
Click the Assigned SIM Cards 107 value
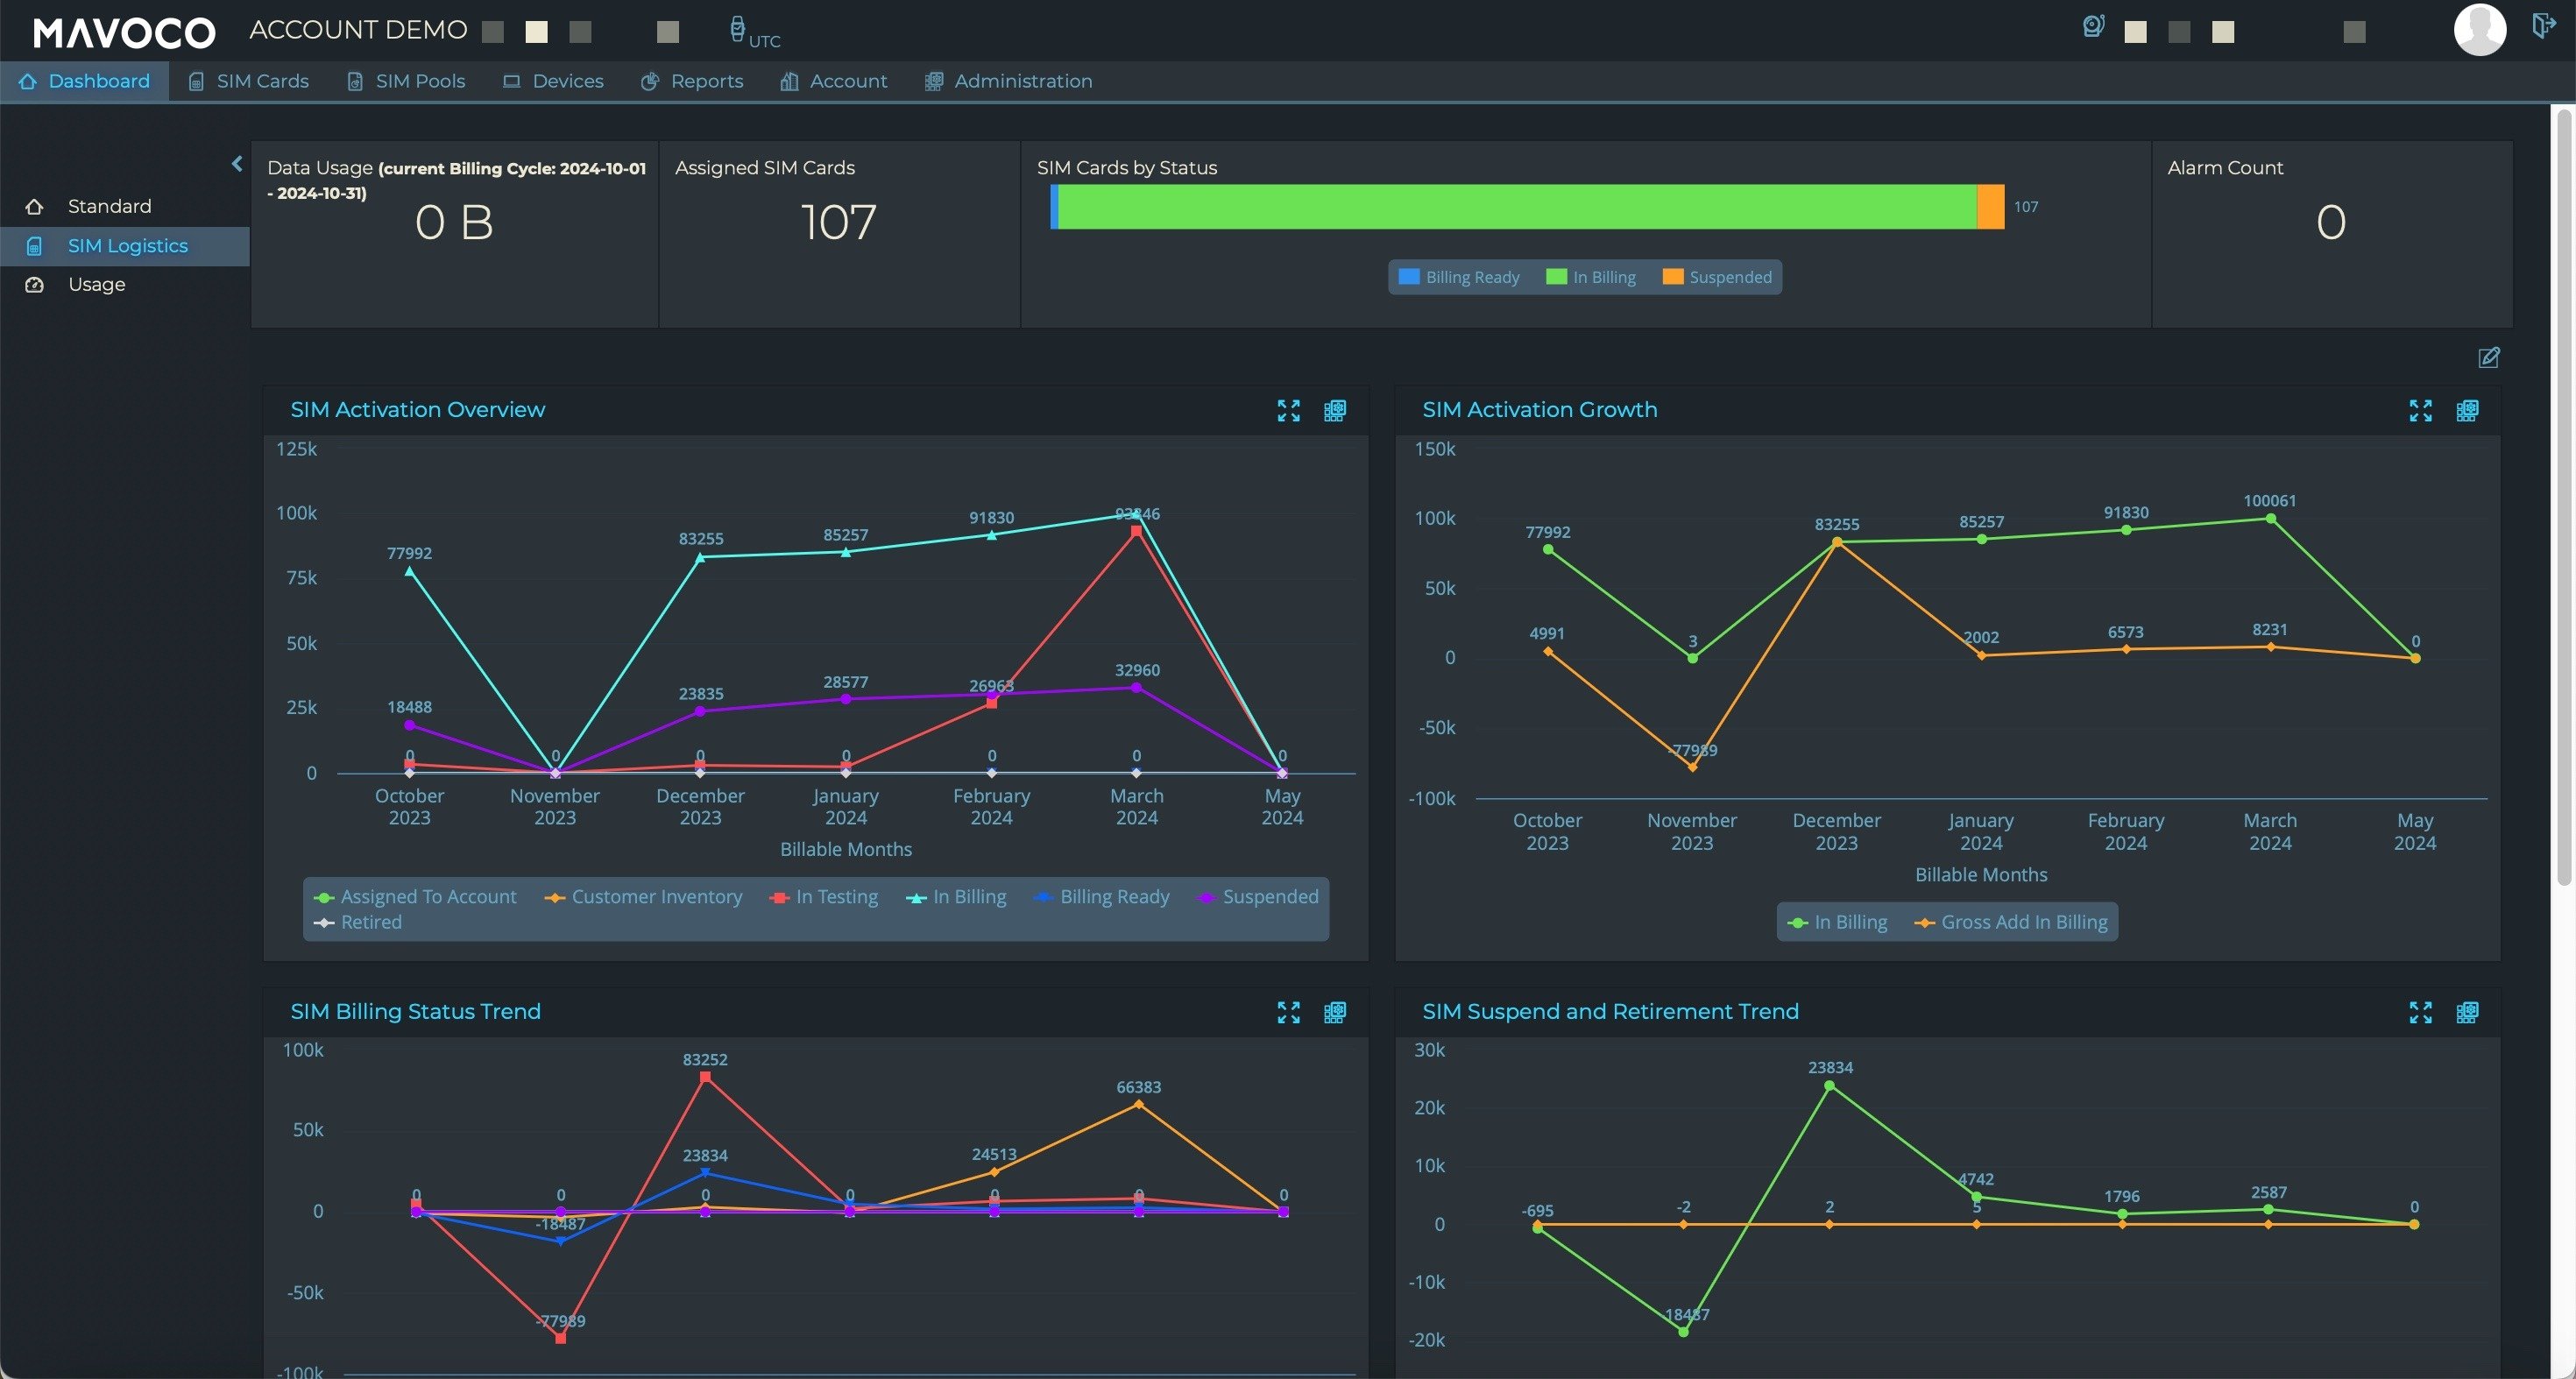[839, 222]
